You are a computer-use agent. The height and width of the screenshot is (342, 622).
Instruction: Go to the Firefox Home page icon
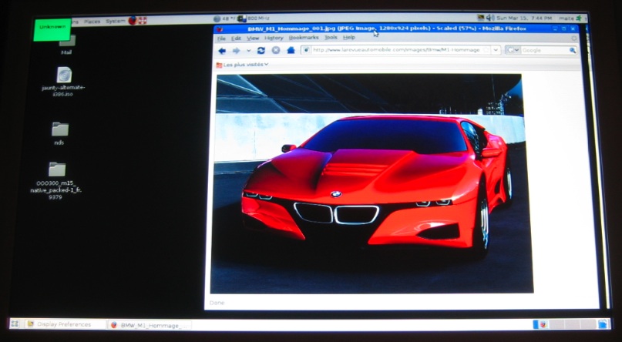pos(291,51)
